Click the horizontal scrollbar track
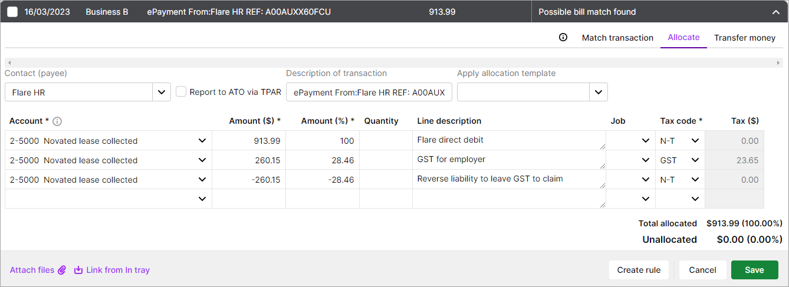Screen dimensions: 789x287 click(394, 62)
